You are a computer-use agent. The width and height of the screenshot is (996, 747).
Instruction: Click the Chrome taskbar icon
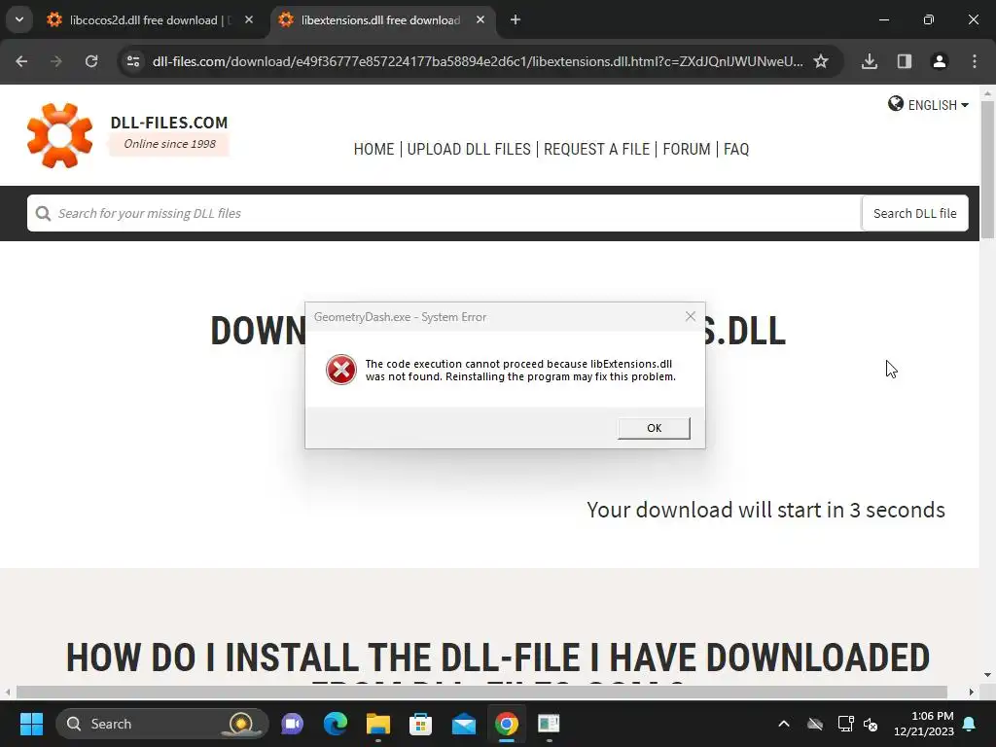[x=506, y=724]
